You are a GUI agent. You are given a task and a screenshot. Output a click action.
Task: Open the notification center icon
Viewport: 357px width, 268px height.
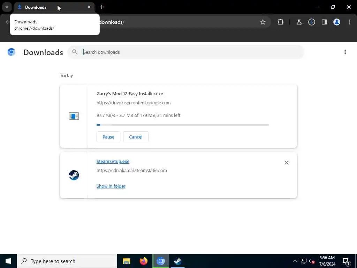[346, 261]
